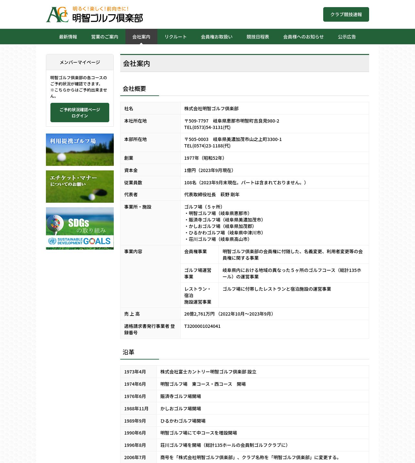Open the 利用提携ゴルフ場 banner
The image size is (415, 463).
[80, 150]
